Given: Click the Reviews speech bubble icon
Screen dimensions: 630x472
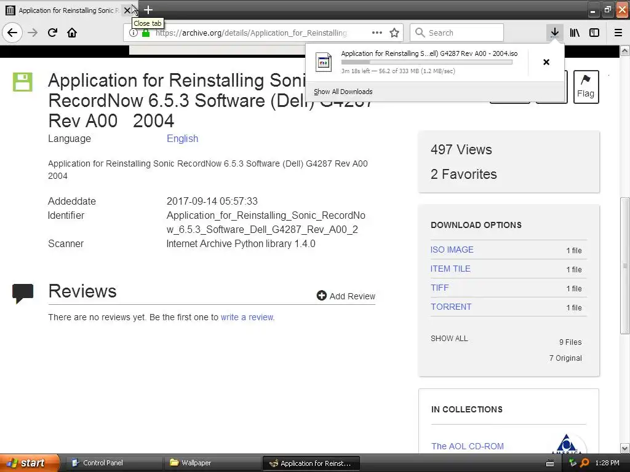Looking at the screenshot, I should [23, 293].
